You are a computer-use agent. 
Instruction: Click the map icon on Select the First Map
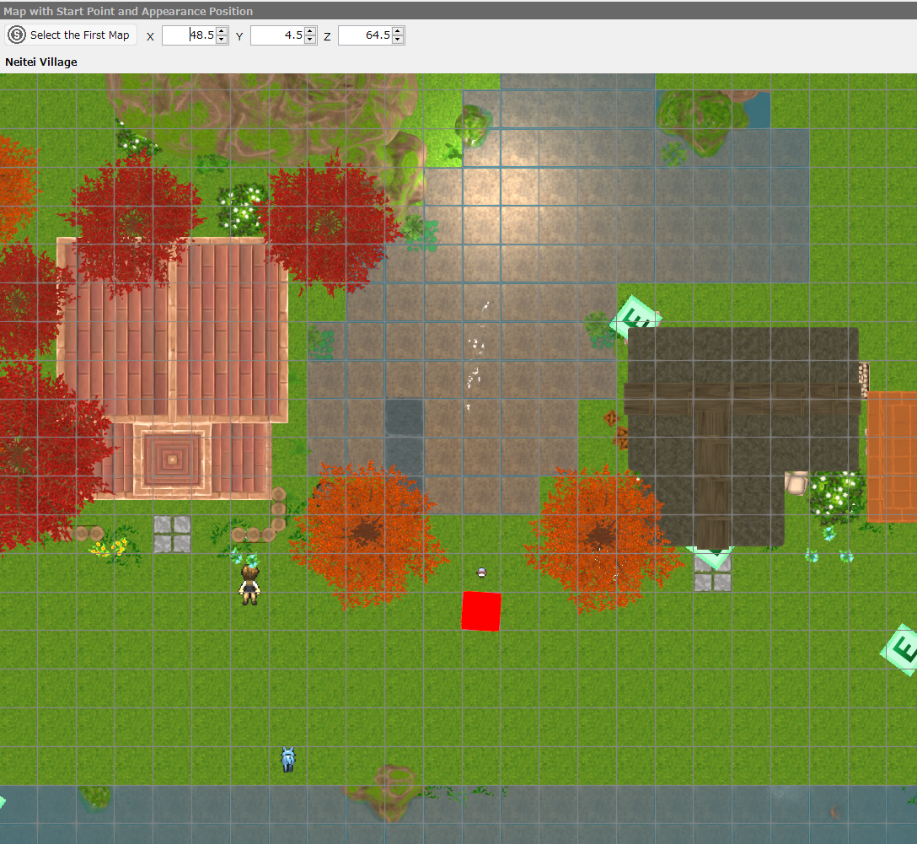click(x=17, y=35)
